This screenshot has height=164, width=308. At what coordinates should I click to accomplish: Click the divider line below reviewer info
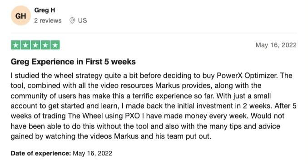[x=154, y=33]
